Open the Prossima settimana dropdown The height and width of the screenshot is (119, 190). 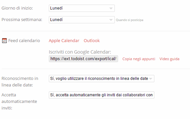(82, 20)
